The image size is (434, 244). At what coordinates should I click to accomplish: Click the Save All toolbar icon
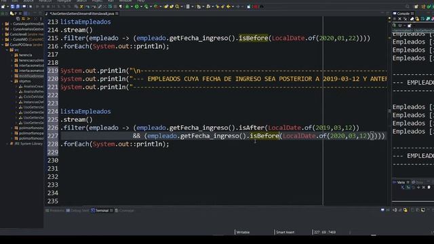point(18,6)
